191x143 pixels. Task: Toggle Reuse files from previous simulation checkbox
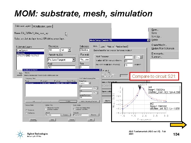pos(46,109)
